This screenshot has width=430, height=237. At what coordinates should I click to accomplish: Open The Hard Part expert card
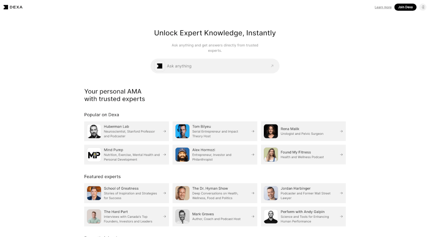click(x=126, y=216)
